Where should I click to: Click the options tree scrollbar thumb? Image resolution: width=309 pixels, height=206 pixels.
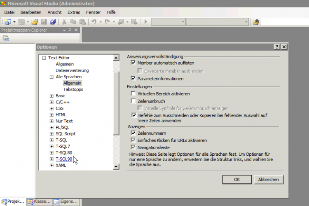116,104
